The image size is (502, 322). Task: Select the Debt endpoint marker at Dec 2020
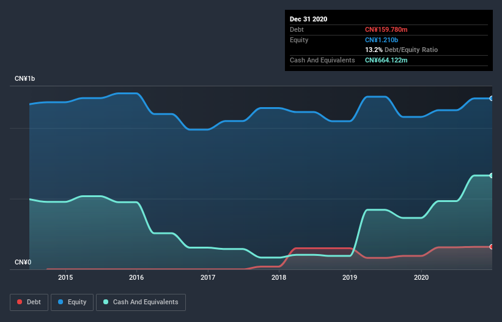pos(492,247)
